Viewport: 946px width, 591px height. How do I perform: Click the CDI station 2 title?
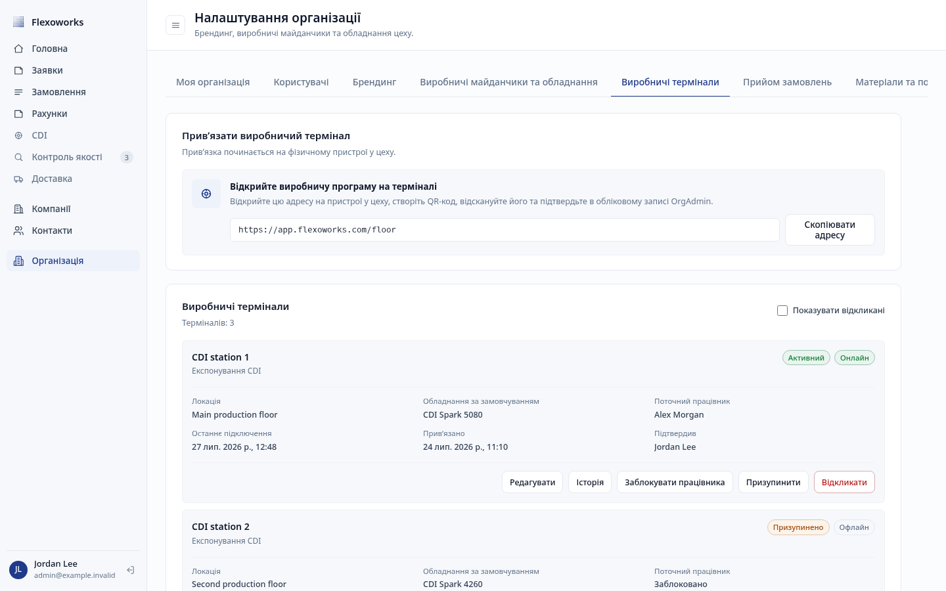[x=221, y=527]
